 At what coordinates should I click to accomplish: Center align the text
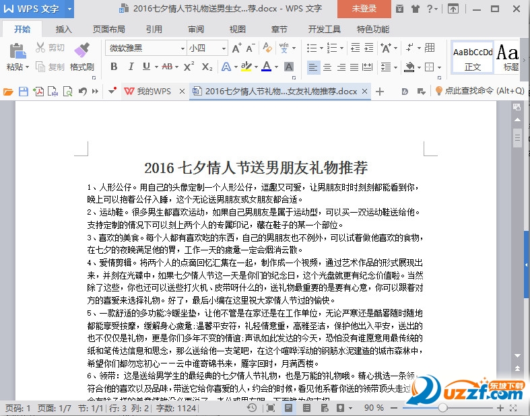[327, 67]
